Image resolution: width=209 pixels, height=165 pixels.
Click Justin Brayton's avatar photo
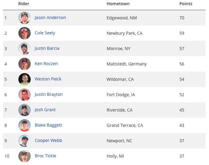(25, 95)
